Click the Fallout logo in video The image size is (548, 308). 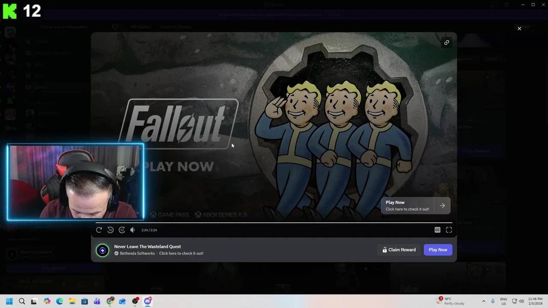pyautogui.click(x=178, y=124)
